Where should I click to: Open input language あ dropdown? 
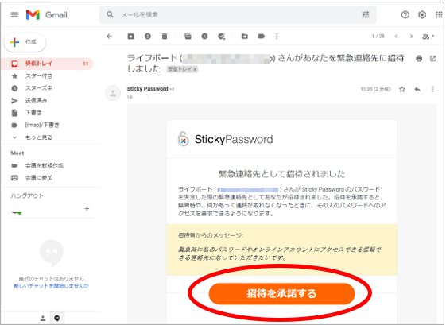pyautogui.click(x=429, y=37)
